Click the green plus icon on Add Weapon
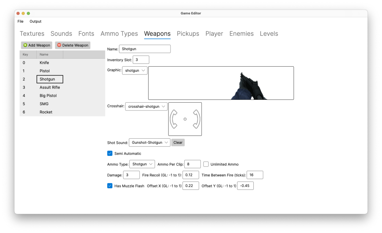This screenshot has height=233, width=382. (x=25, y=45)
